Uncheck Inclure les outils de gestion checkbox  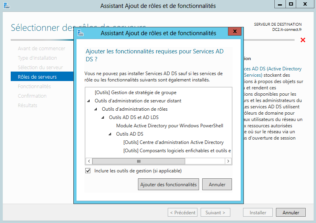(x=88, y=171)
